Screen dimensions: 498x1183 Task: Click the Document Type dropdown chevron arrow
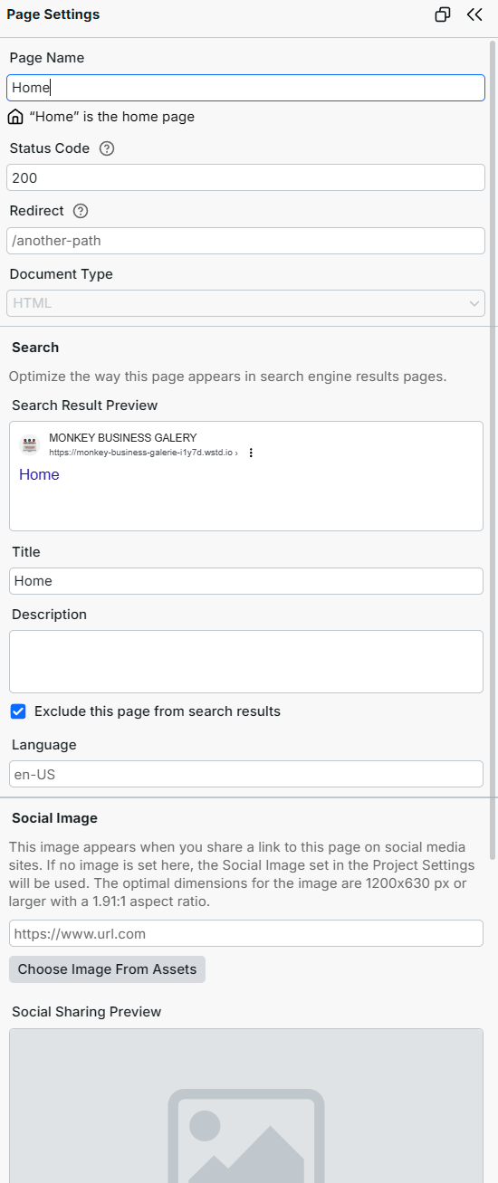(474, 303)
